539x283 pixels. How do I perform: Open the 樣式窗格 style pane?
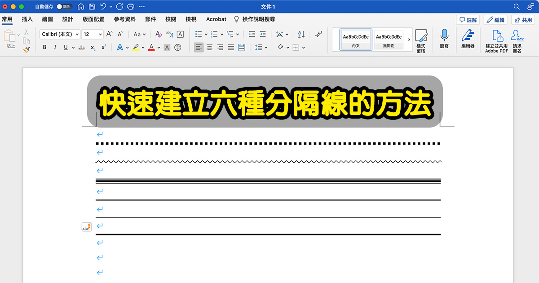pyautogui.click(x=421, y=40)
